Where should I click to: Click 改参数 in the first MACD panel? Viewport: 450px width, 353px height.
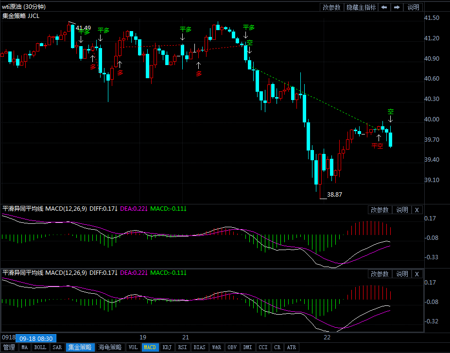click(x=380, y=210)
